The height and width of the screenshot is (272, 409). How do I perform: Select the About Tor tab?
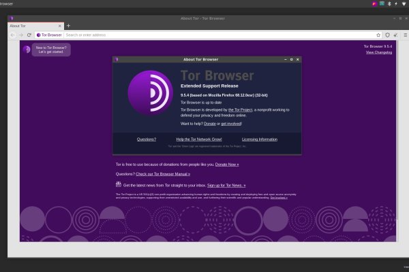34,25
